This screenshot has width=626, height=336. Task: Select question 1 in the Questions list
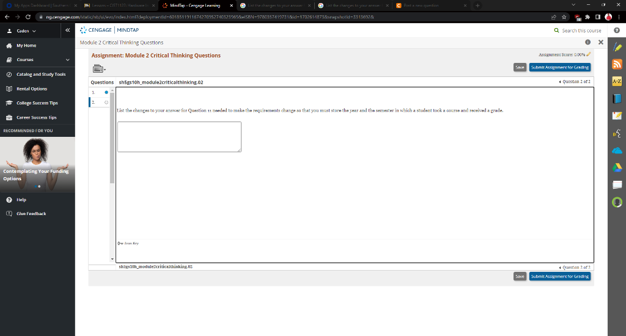coord(100,92)
